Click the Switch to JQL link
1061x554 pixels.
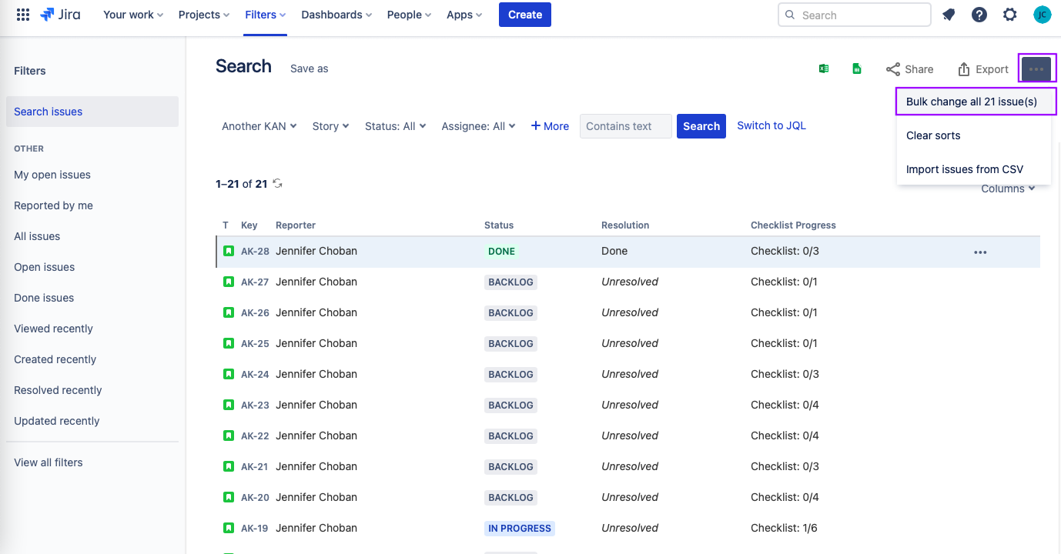[771, 125]
